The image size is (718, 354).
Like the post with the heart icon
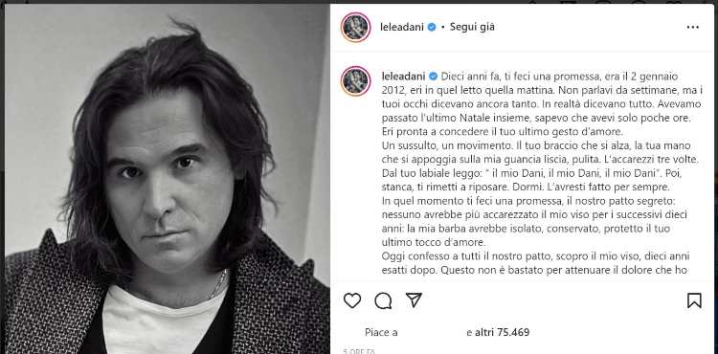(x=352, y=300)
